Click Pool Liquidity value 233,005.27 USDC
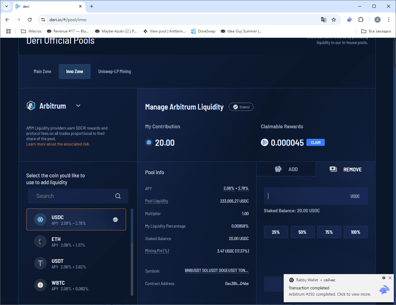The width and height of the screenshot is (396, 305). tap(234, 201)
